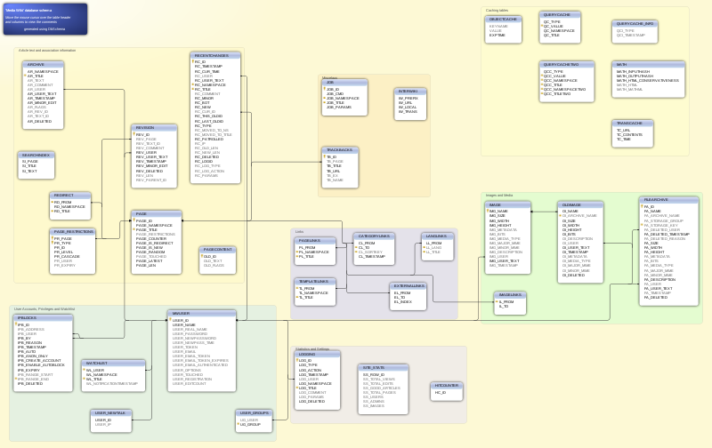
Task: Select the UG_GROUP column
Action: pyautogui.click(x=250, y=424)
